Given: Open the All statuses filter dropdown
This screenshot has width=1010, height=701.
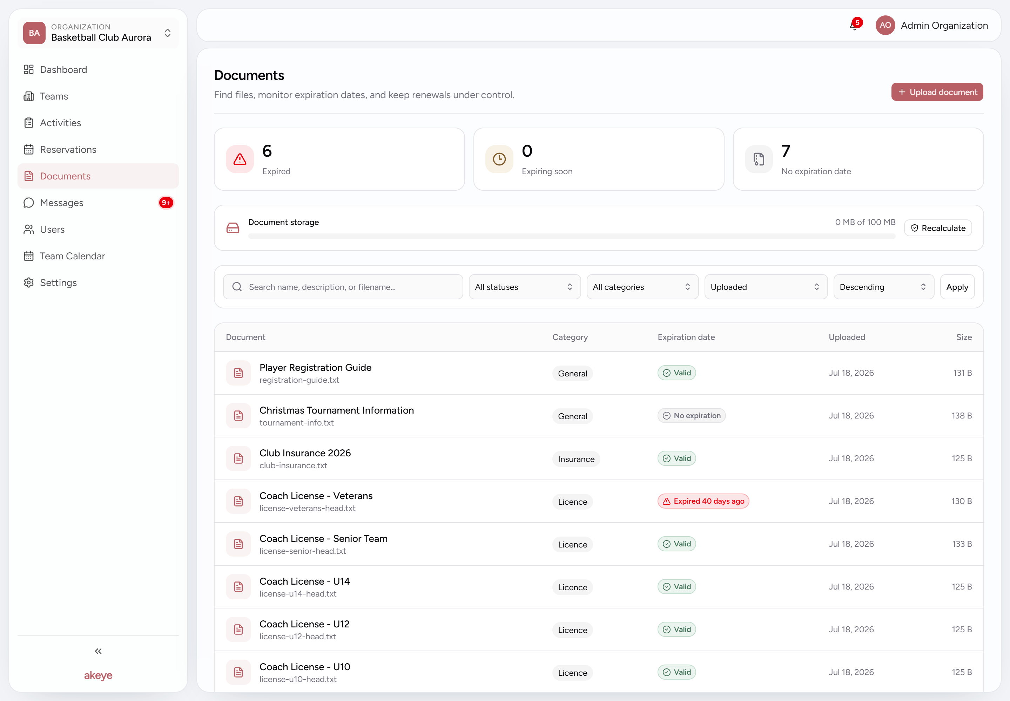Looking at the screenshot, I should [524, 287].
